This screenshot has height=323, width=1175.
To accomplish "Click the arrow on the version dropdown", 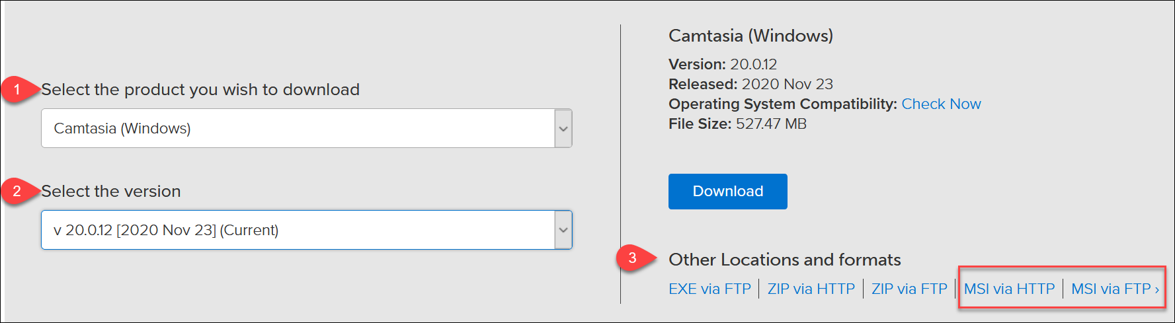I will [x=563, y=230].
